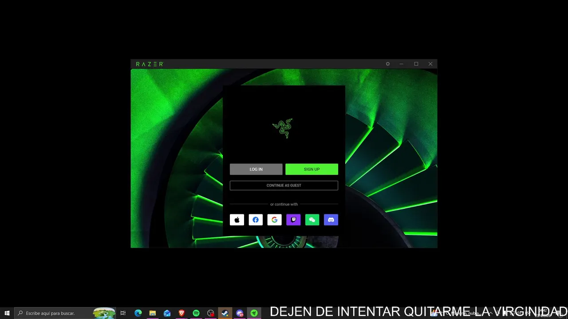Click the Razer snake logo
This screenshot has height=319, width=568.
coord(283,128)
